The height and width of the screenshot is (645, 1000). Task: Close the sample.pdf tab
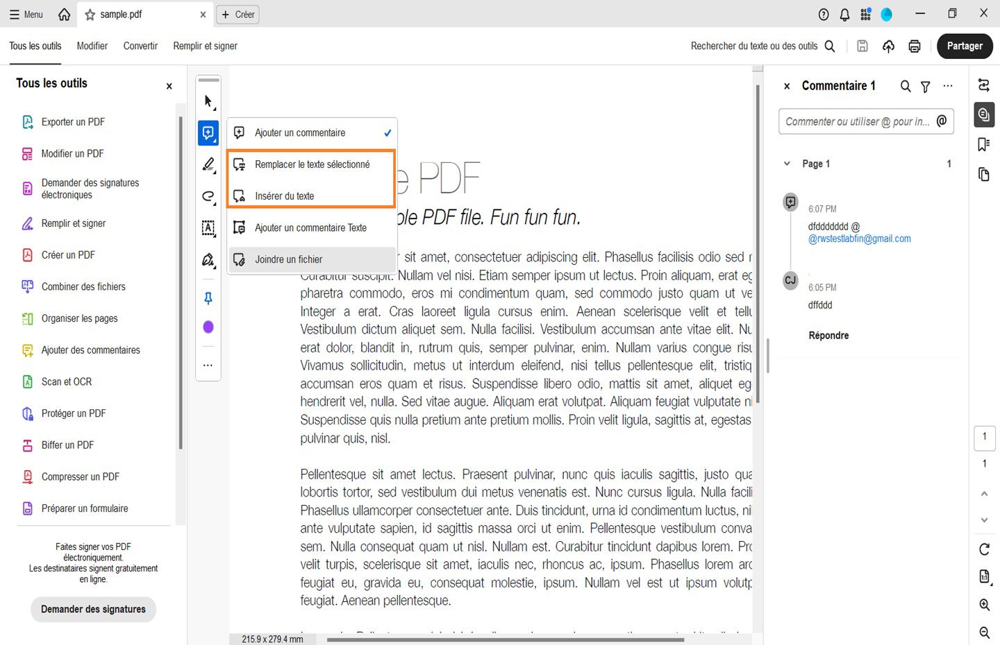pos(203,15)
